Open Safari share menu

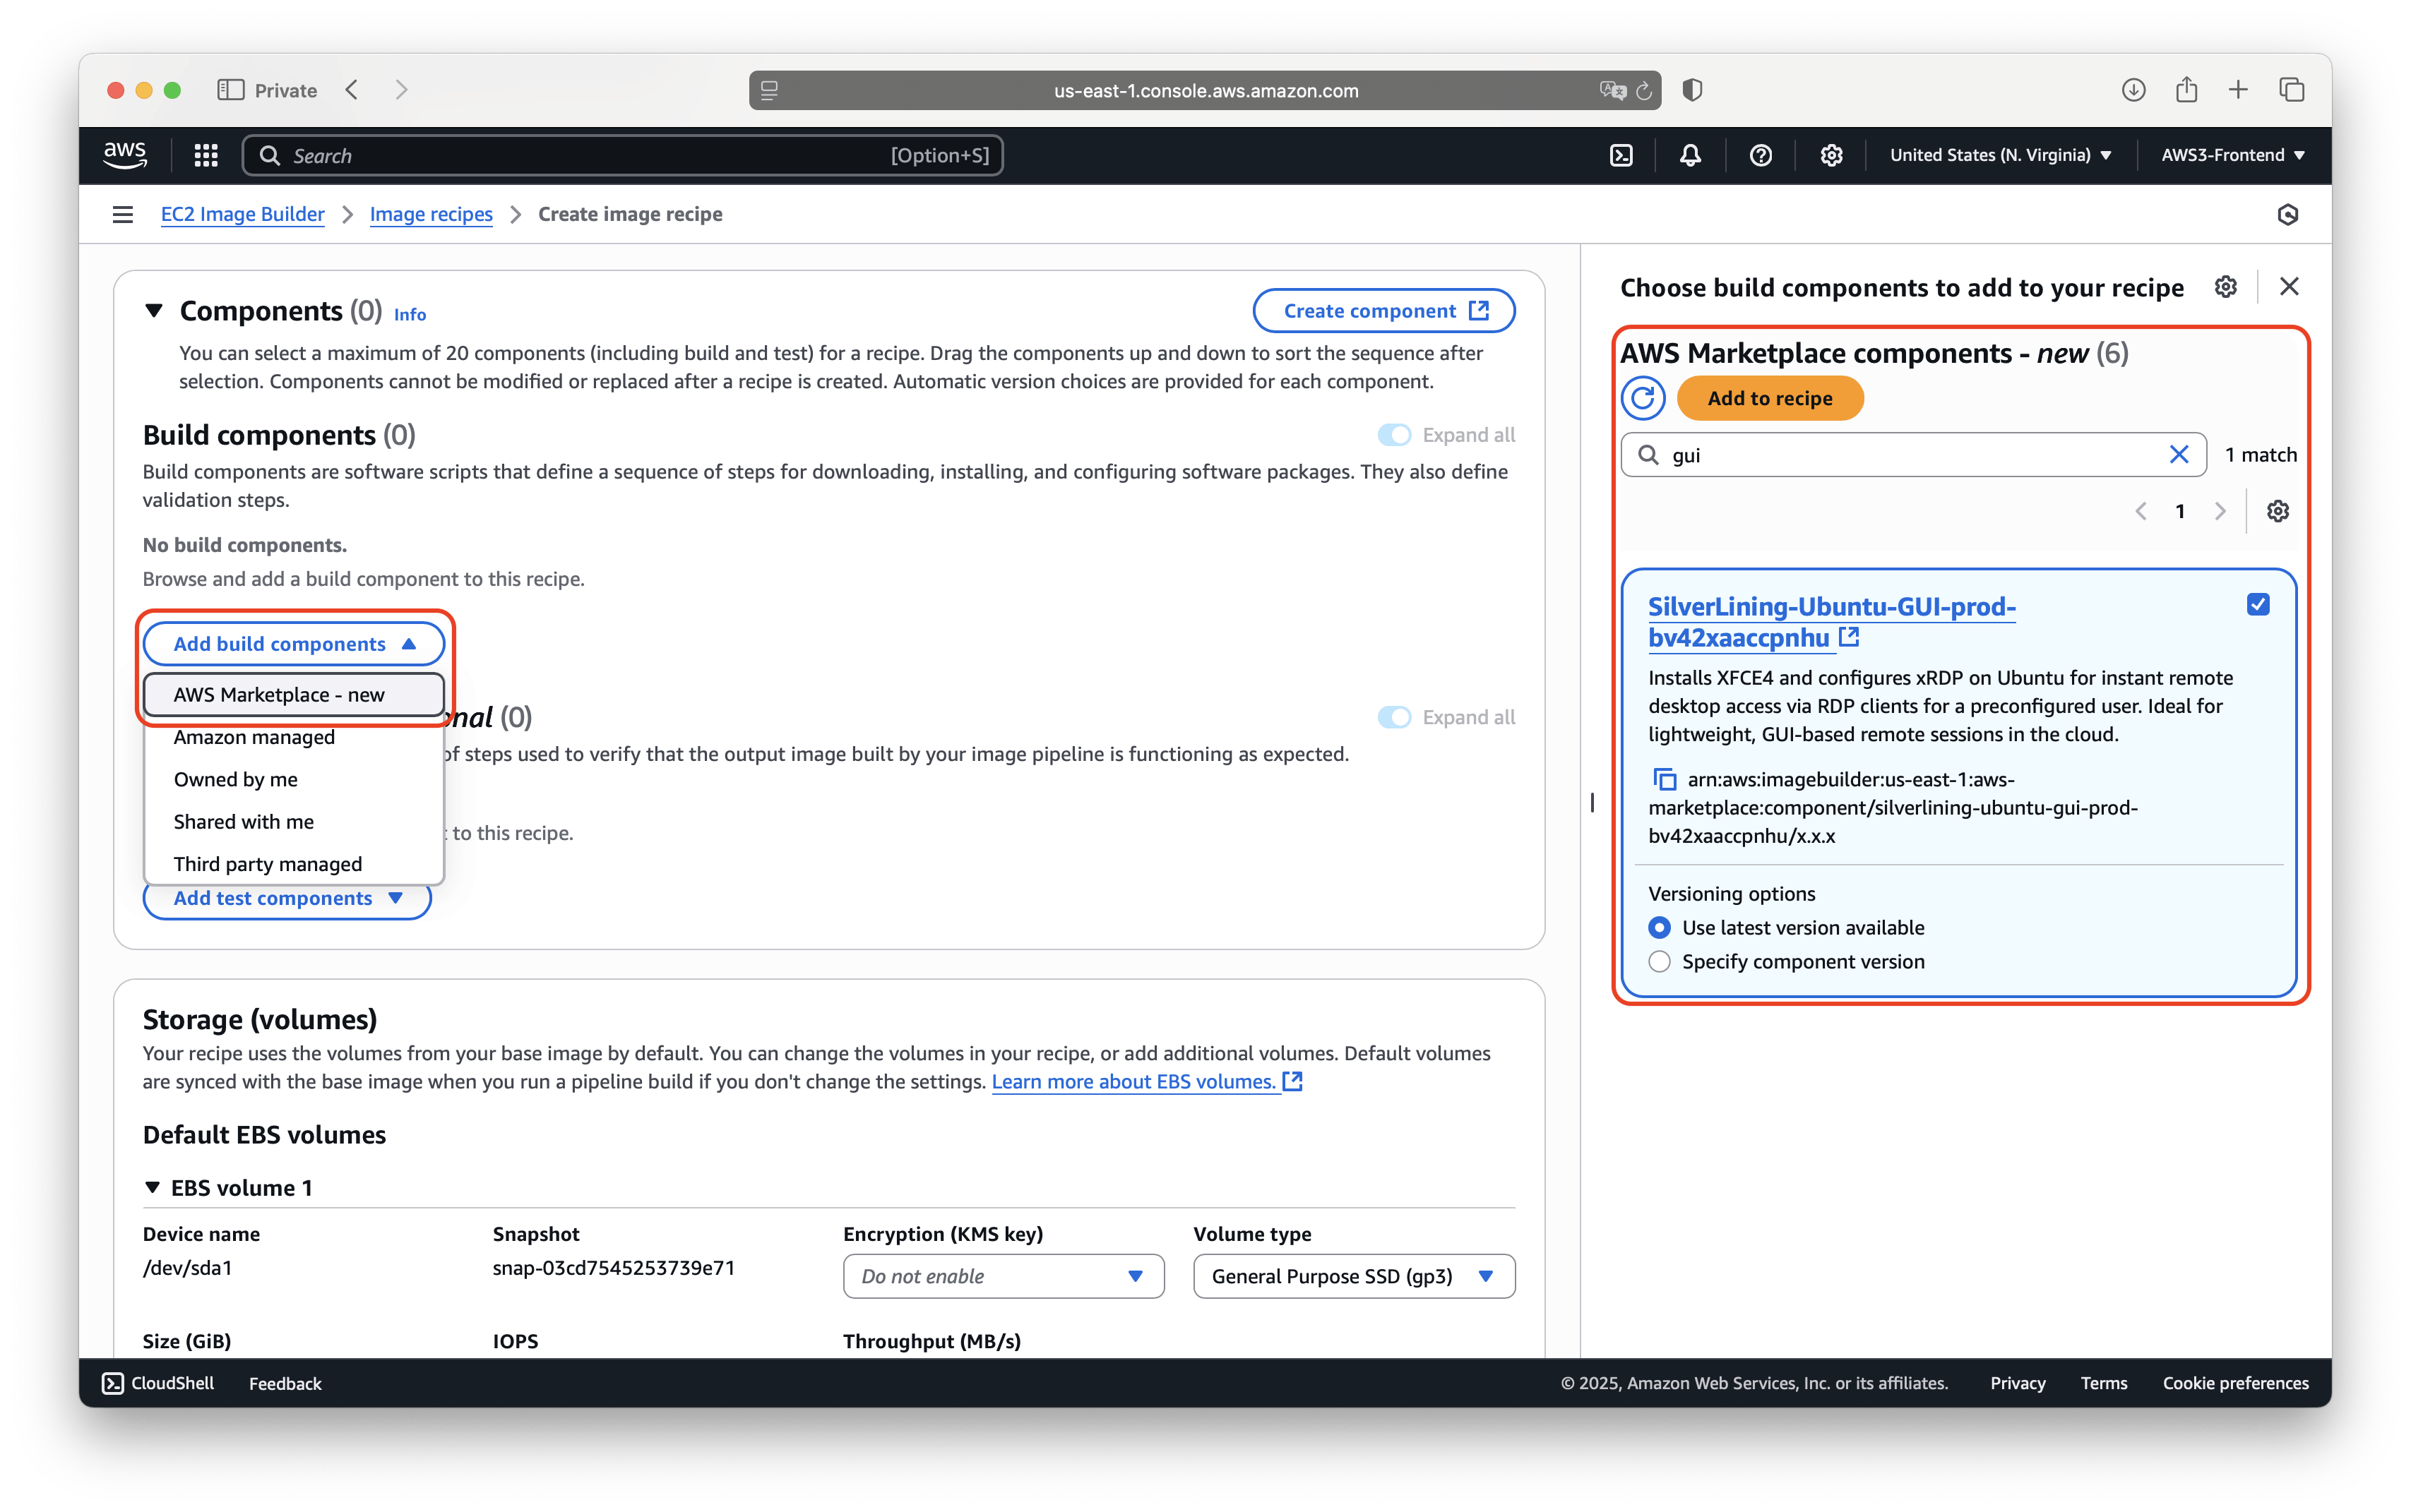coord(2186,90)
